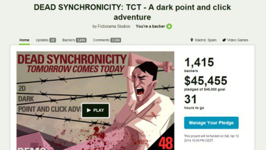Image resolution: width=266 pixels, height=150 pixels.
Task: Click the Backers count badge 1,415
Action: click(81, 40)
